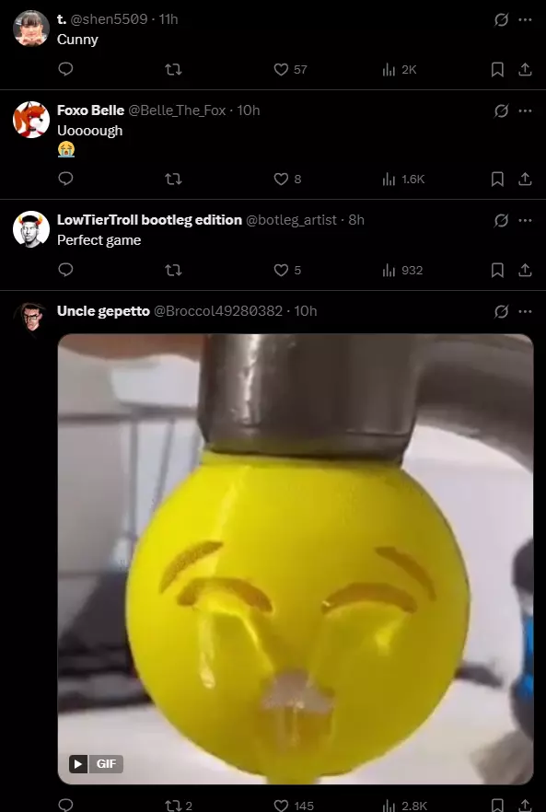Open @botleg_artist handle link
The width and height of the screenshot is (546, 812).
point(291,220)
